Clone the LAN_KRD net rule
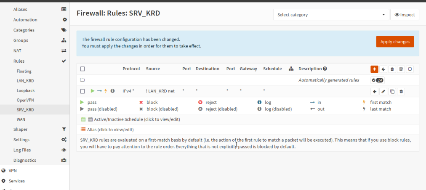Image resolution: width=426 pixels, height=190 pixels. coord(392,91)
